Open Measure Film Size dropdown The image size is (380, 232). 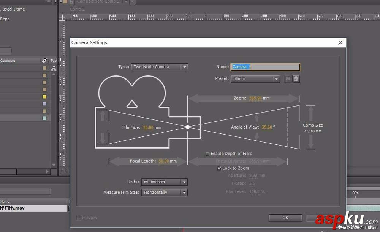click(164, 192)
